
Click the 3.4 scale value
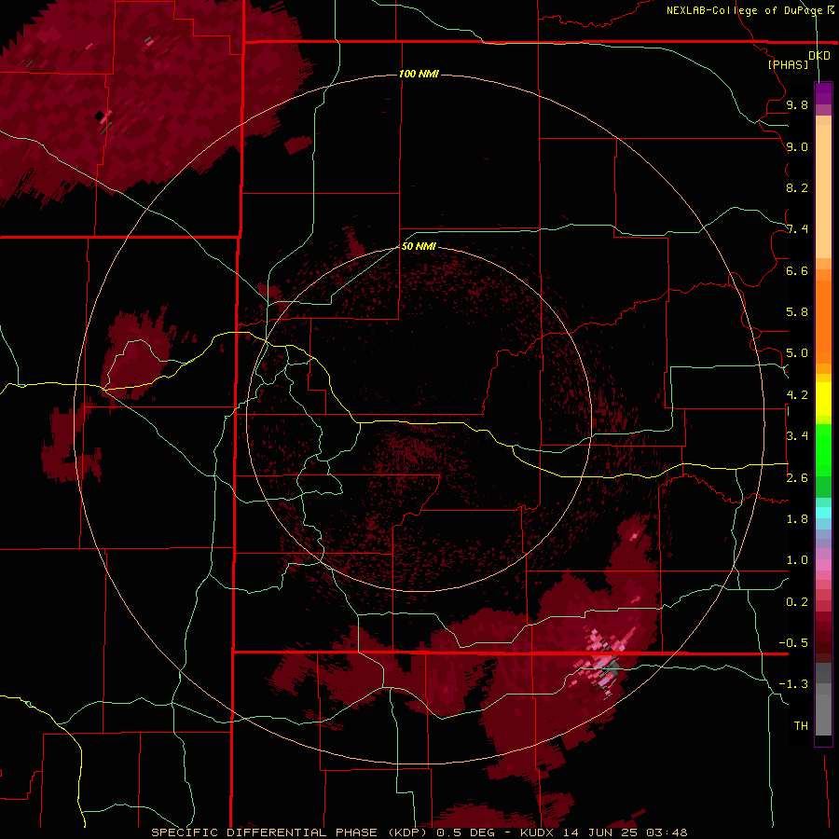coord(797,436)
